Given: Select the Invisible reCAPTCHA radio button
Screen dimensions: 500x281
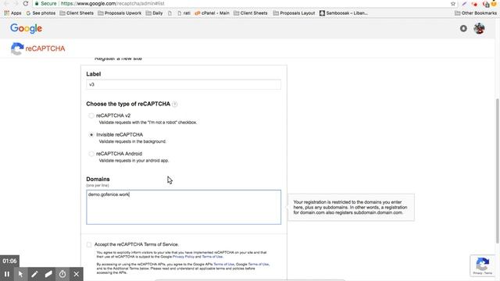Looking at the screenshot, I should tap(91, 135).
